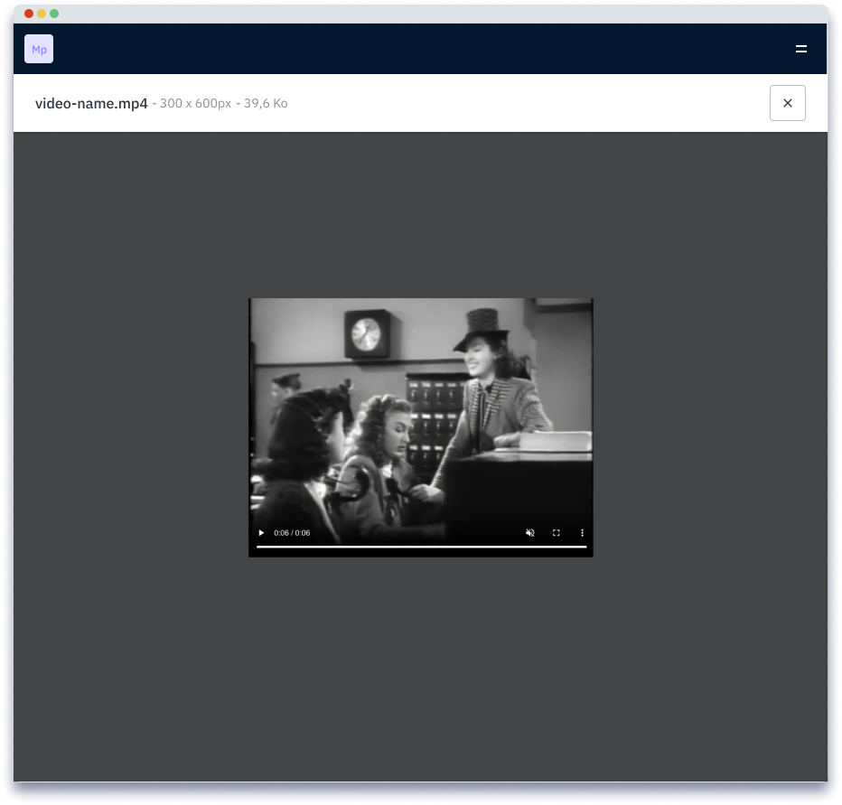The width and height of the screenshot is (842, 805).
Task: Click the center of the video frame
Action: pos(421,426)
